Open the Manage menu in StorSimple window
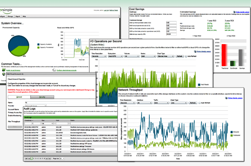The height and width of the screenshot is (166, 251). 10,16
